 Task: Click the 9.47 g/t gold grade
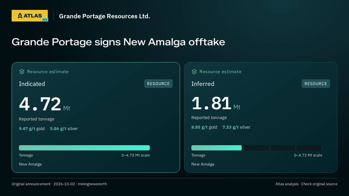tap(32, 129)
